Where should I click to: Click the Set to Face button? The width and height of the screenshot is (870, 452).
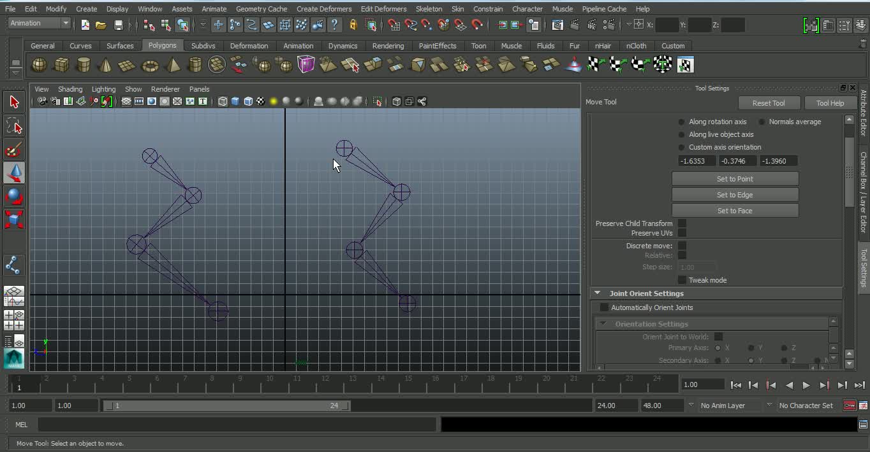click(x=735, y=211)
